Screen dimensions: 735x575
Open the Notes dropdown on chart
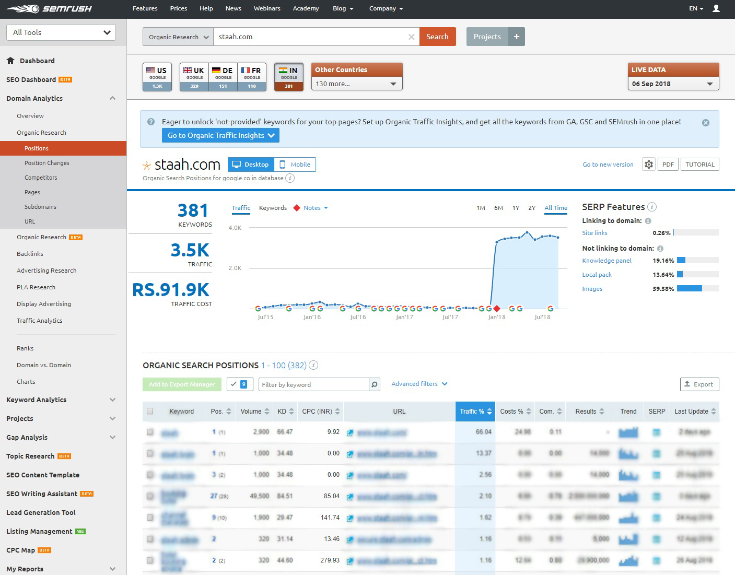(x=316, y=208)
